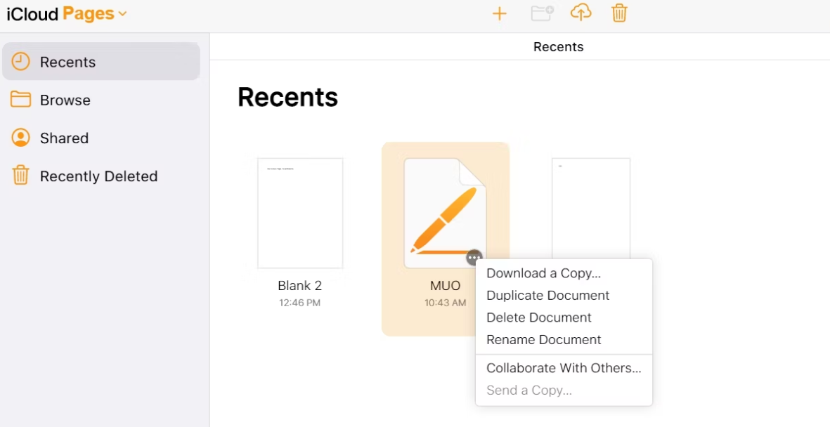Open the iCloud Pages app switcher chevron
Image resolution: width=830 pixels, height=427 pixels.
click(123, 14)
